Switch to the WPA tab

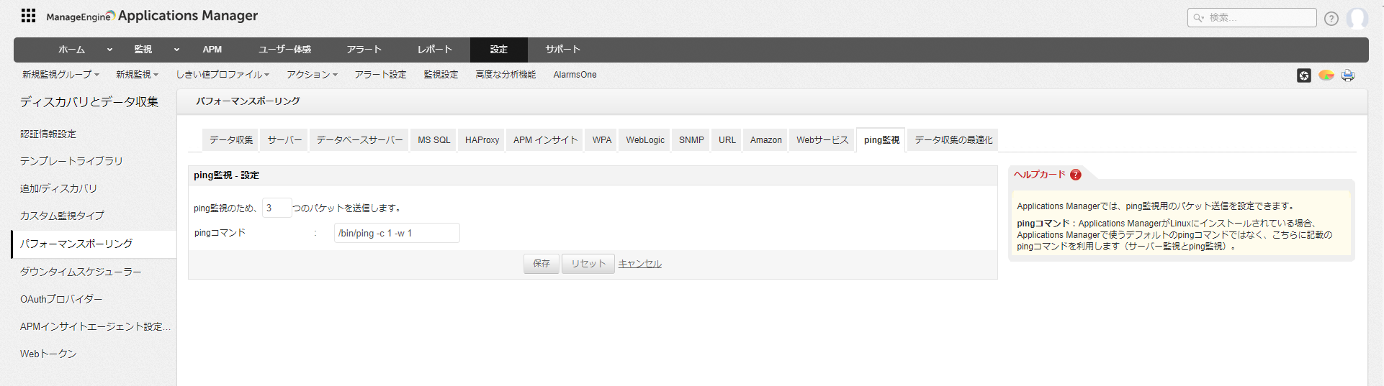tap(602, 140)
